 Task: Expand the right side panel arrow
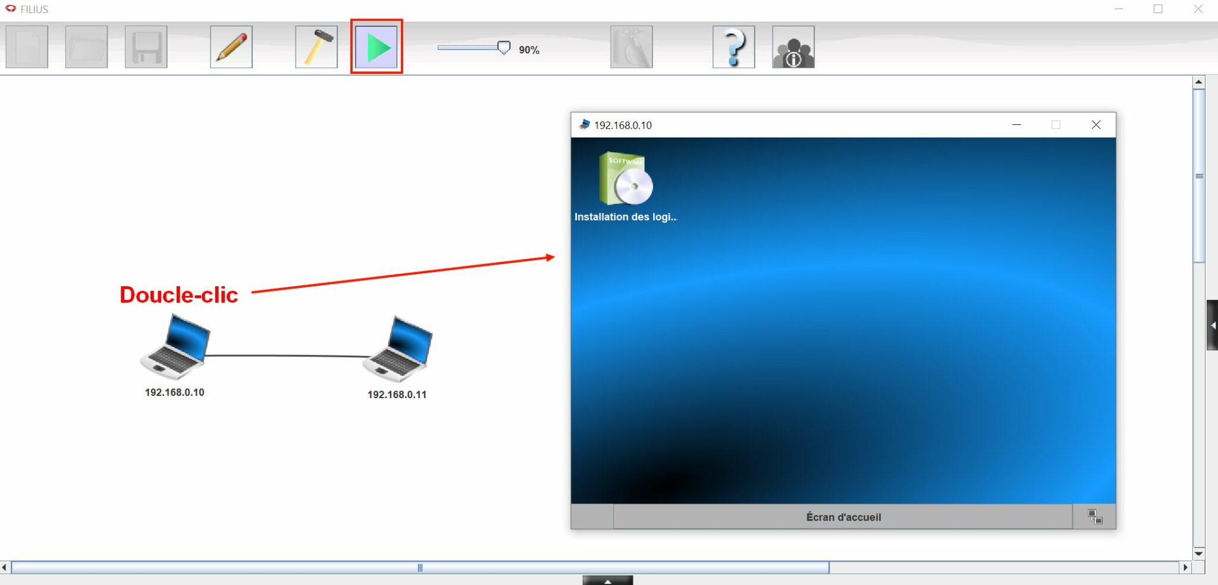tap(1212, 326)
